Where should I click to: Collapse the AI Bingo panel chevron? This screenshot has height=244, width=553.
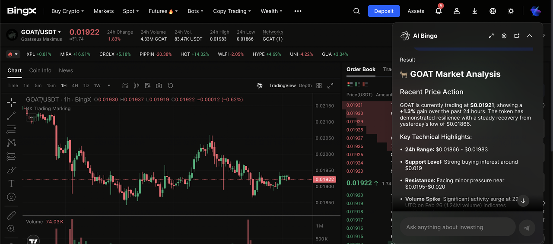coord(530,36)
